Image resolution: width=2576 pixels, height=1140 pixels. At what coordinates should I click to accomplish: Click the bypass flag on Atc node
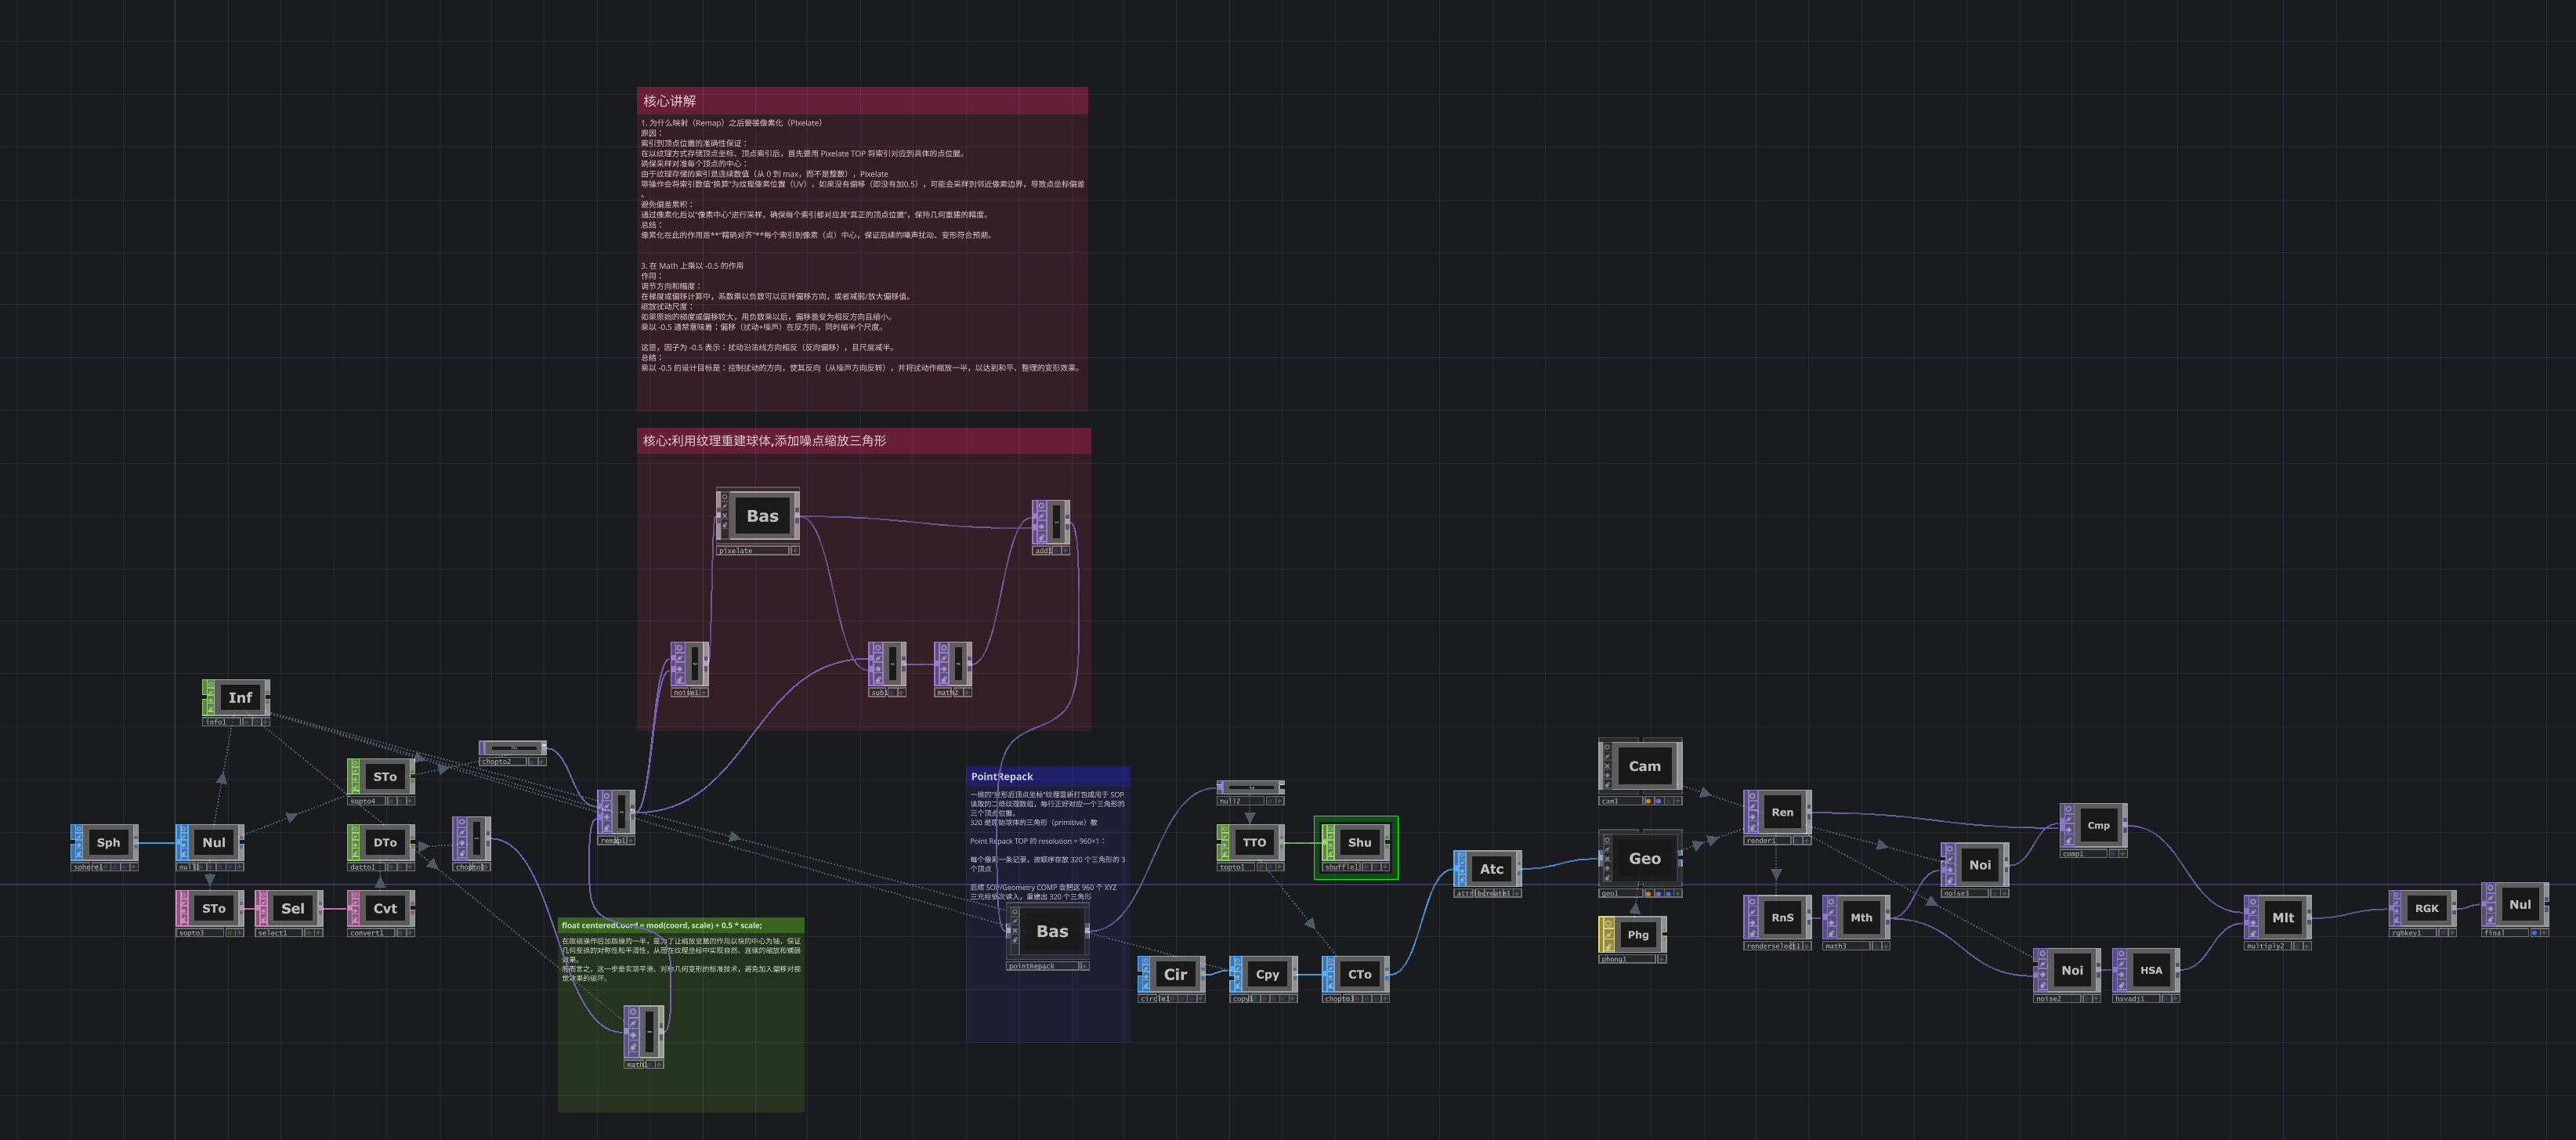1462,871
